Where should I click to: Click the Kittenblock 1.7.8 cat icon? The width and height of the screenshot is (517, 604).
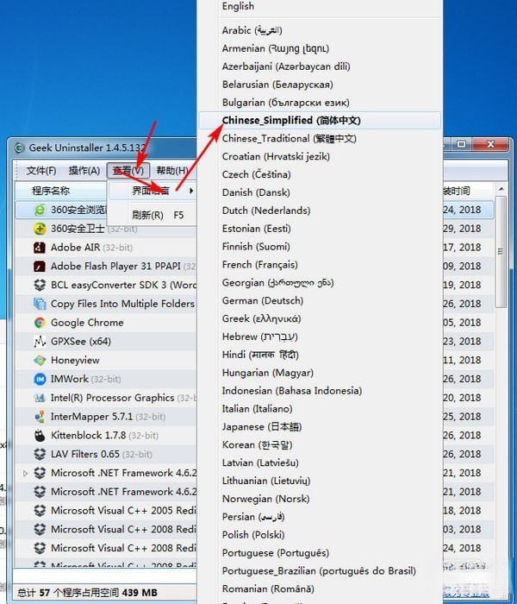point(40,435)
